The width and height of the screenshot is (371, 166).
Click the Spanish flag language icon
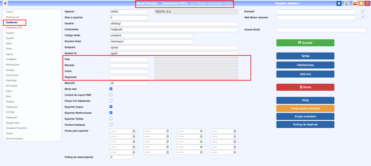pyautogui.click(x=355, y=3)
